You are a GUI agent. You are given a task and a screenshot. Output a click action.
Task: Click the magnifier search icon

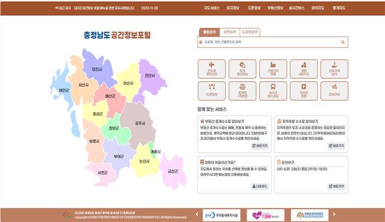343,42
